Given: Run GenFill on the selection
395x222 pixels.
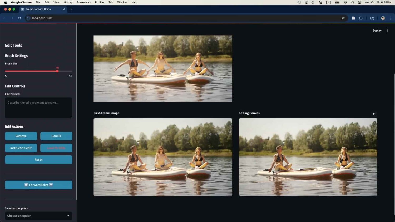Looking at the screenshot, I should tap(56, 136).
